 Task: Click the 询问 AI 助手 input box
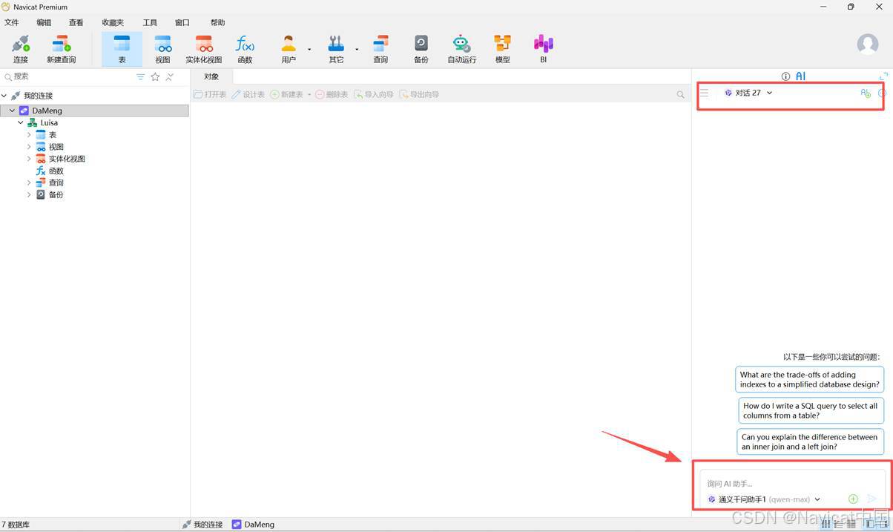(x=791, y=483)
